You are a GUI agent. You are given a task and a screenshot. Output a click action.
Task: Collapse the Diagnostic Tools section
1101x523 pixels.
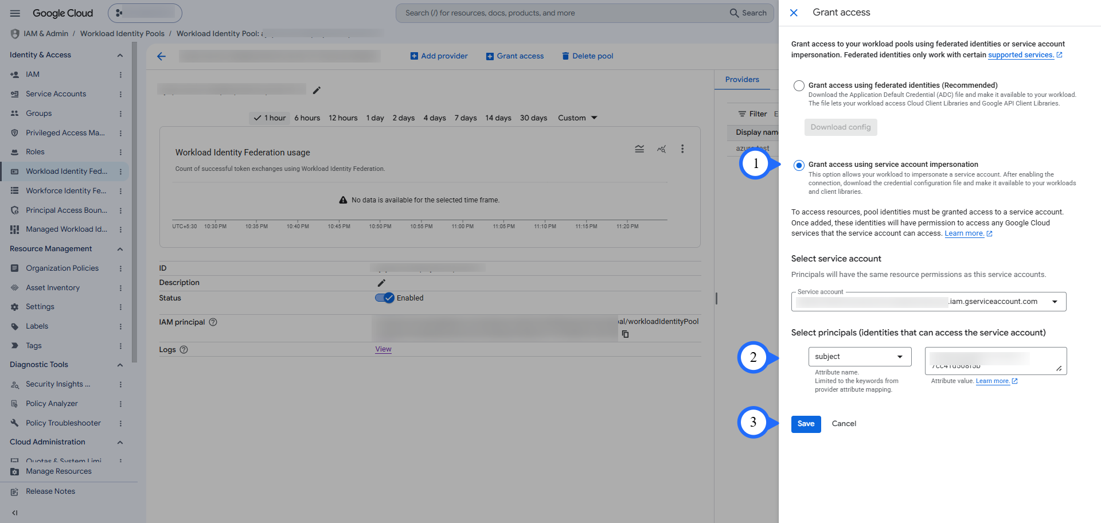click(x=120, y=365)
